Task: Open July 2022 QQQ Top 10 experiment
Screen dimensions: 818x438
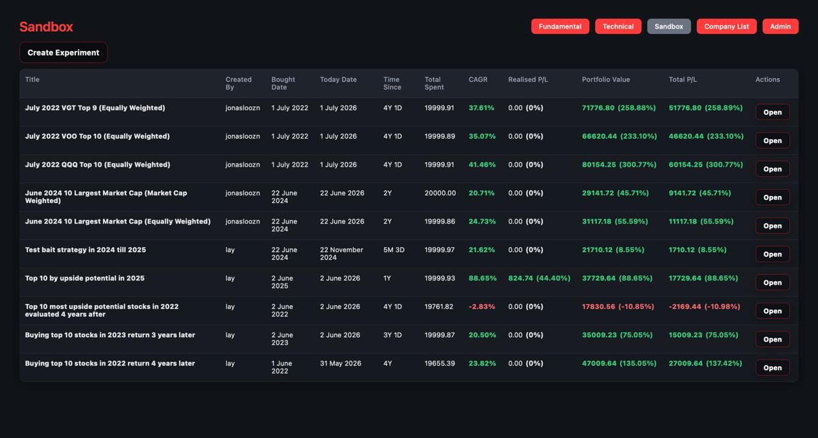Action: 772,169
